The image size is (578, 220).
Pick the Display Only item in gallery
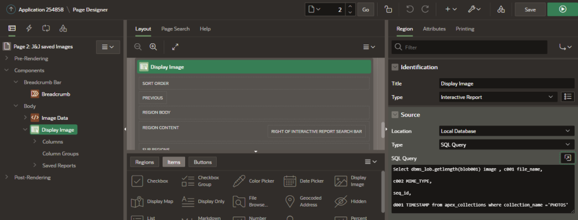pyautogui.click(x=203, y=201)
